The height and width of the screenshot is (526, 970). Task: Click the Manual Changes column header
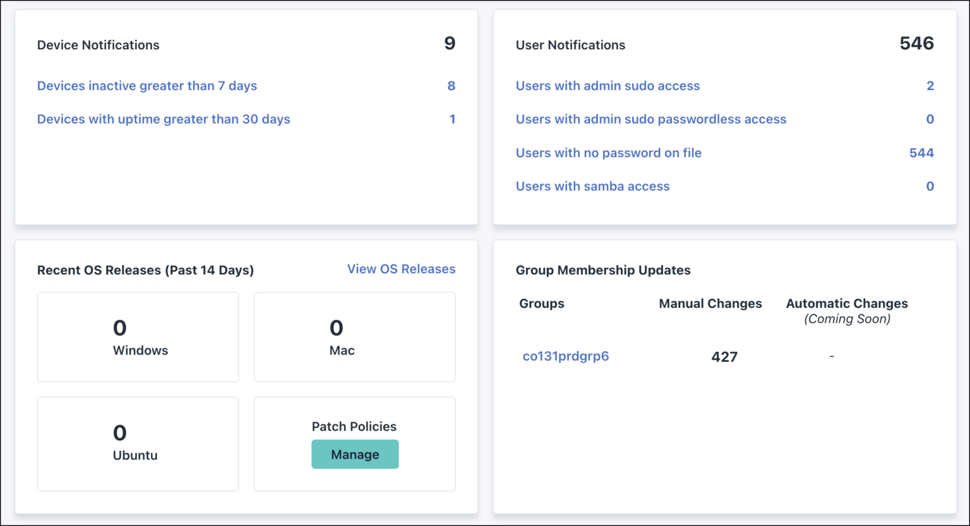(709, 303)
